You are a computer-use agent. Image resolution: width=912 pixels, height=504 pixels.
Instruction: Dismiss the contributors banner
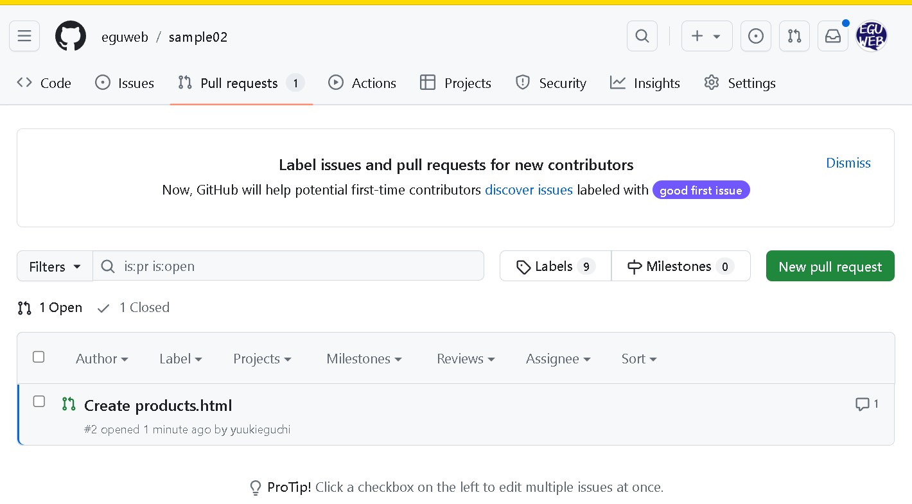click(848, 162)
